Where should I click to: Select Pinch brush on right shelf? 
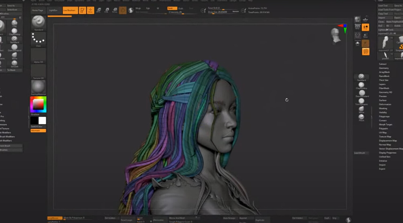tap(361, 118)
